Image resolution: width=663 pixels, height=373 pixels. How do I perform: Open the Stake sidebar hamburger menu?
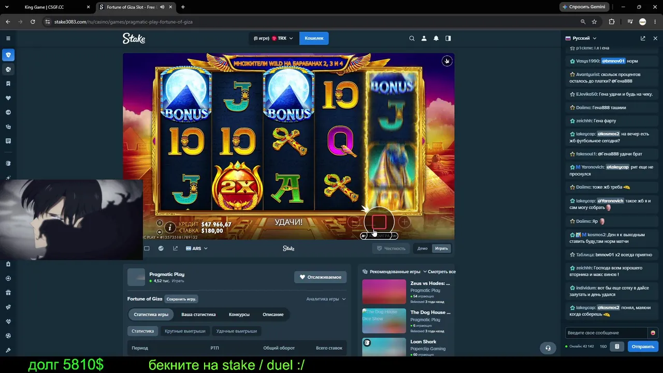[8, 38]
